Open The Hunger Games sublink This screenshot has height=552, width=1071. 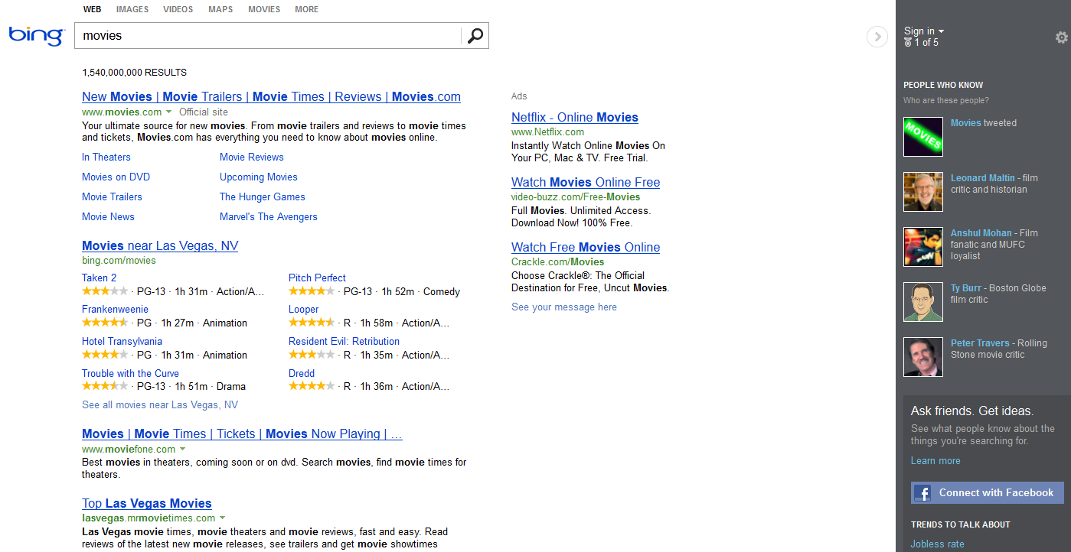pyautogui.click(x=263, y=197)
